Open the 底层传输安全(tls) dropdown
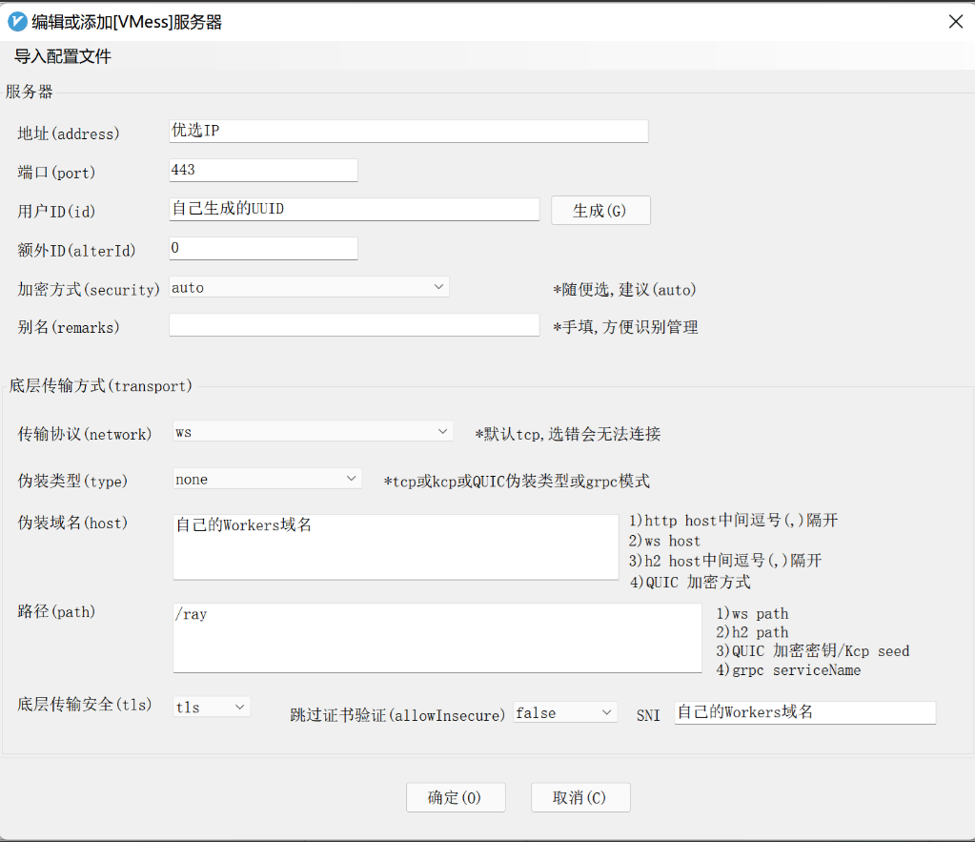975x842 pixels. click(x=212, y=707)
